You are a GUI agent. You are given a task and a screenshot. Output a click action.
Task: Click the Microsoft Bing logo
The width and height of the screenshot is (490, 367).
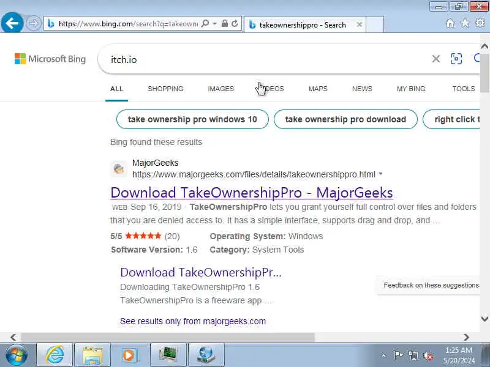tap(50, 59)
